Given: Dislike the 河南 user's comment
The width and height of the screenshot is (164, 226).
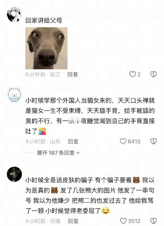Looking at the screenshot, I should coord(154,221).
